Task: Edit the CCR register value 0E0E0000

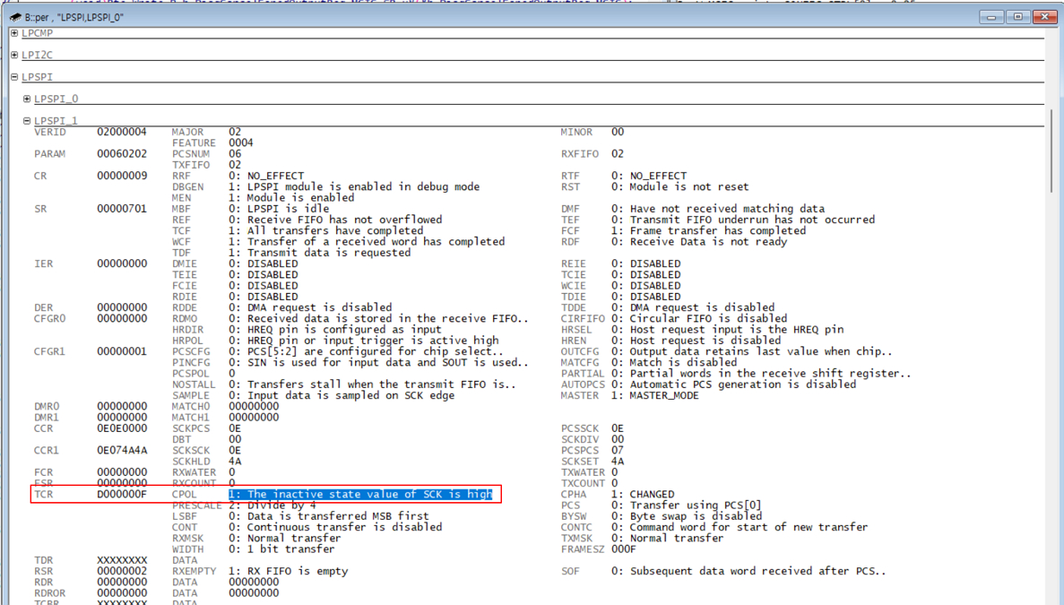Action: pyautogui.click(x=123, y=428)
